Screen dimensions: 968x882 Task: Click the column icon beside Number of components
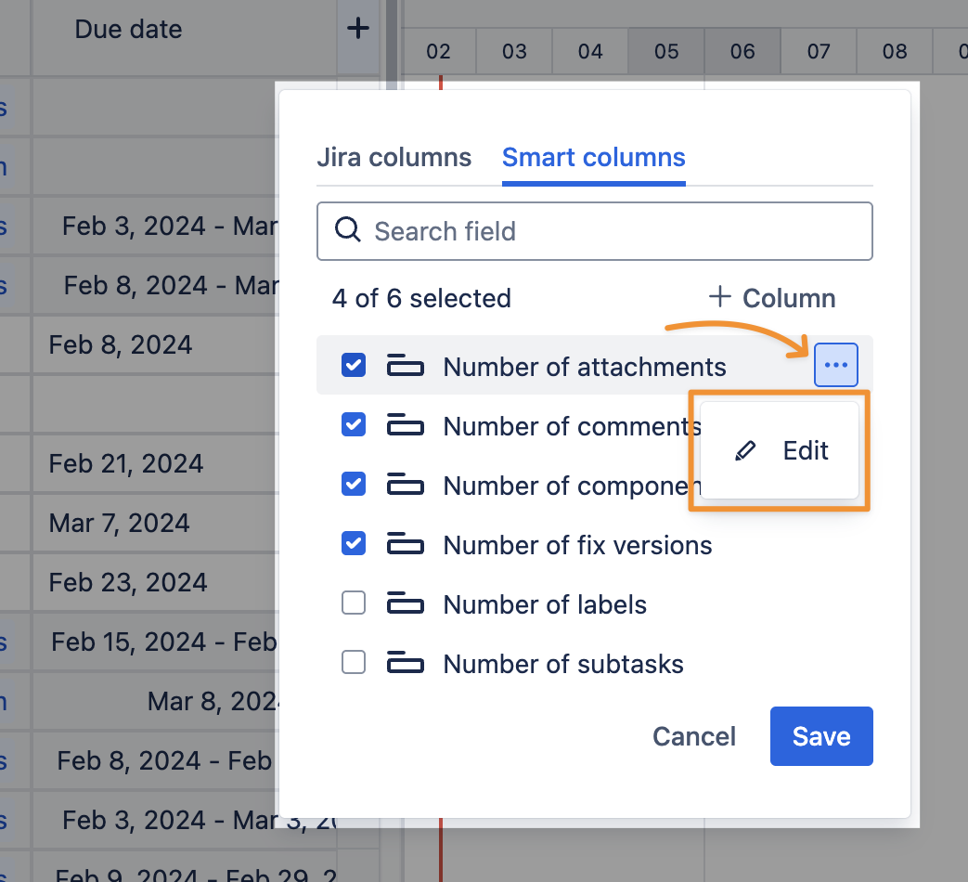point(405,486)
